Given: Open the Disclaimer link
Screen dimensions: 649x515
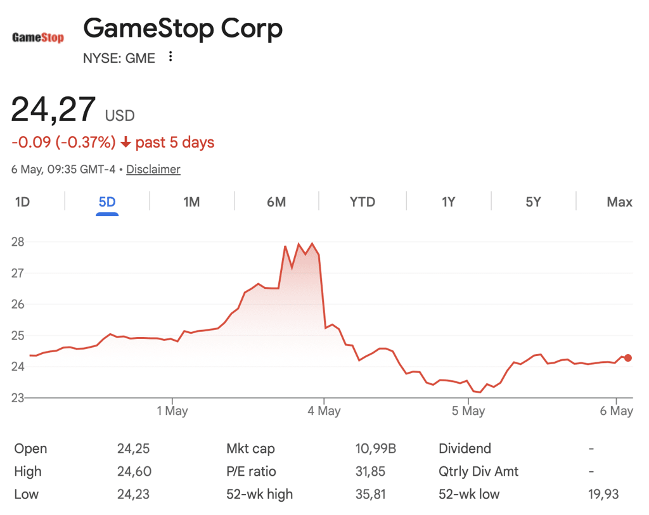Looking at the screenshot, I should 153,169.
